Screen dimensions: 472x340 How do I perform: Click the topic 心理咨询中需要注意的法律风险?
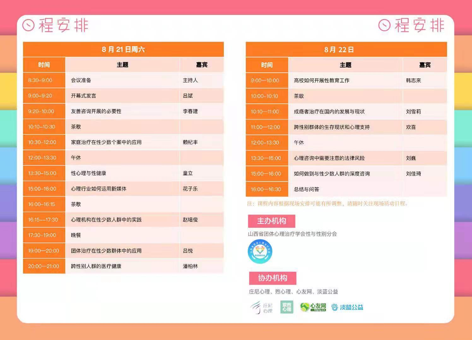click(x=329, y=158)
